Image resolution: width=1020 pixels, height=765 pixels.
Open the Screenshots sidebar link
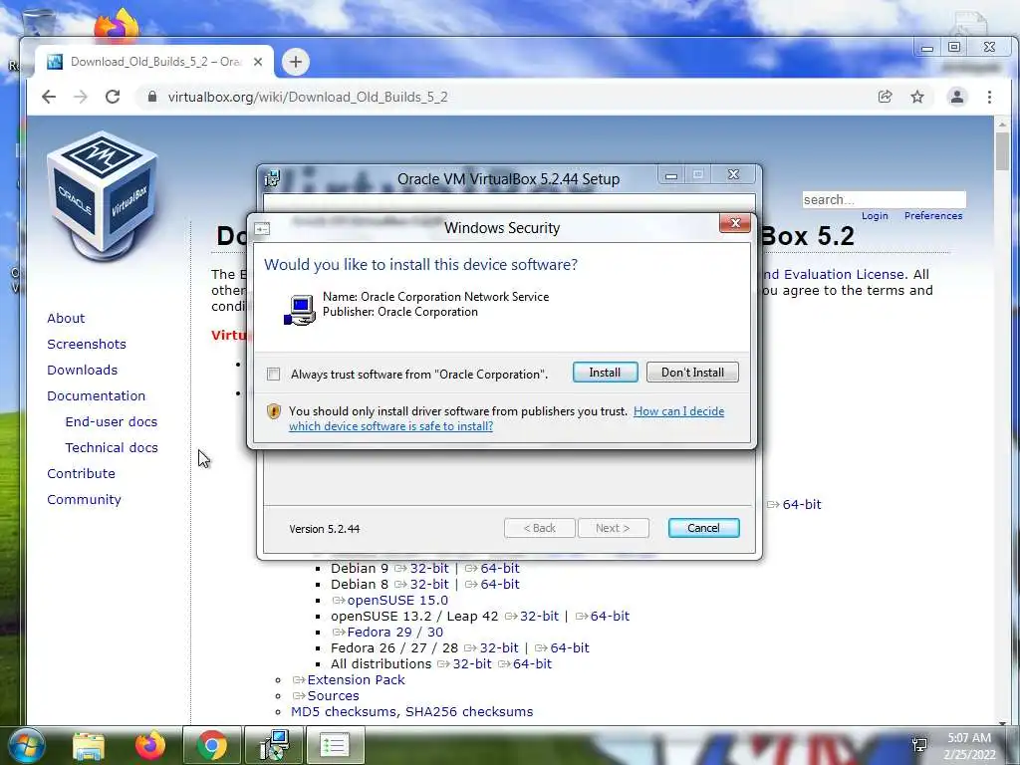pos(87,344)
